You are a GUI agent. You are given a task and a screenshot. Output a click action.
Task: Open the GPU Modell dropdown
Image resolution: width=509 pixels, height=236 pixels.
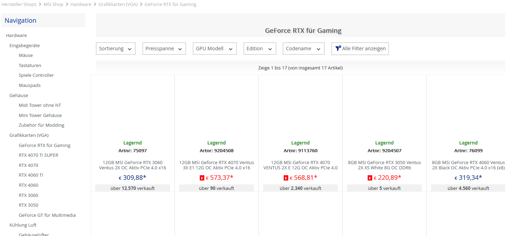[214, 49]
